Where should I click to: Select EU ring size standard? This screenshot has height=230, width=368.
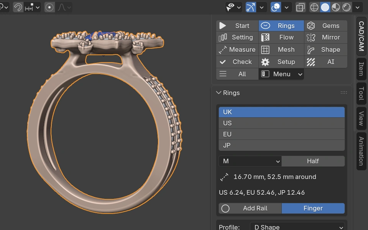(x=282, y=134)
